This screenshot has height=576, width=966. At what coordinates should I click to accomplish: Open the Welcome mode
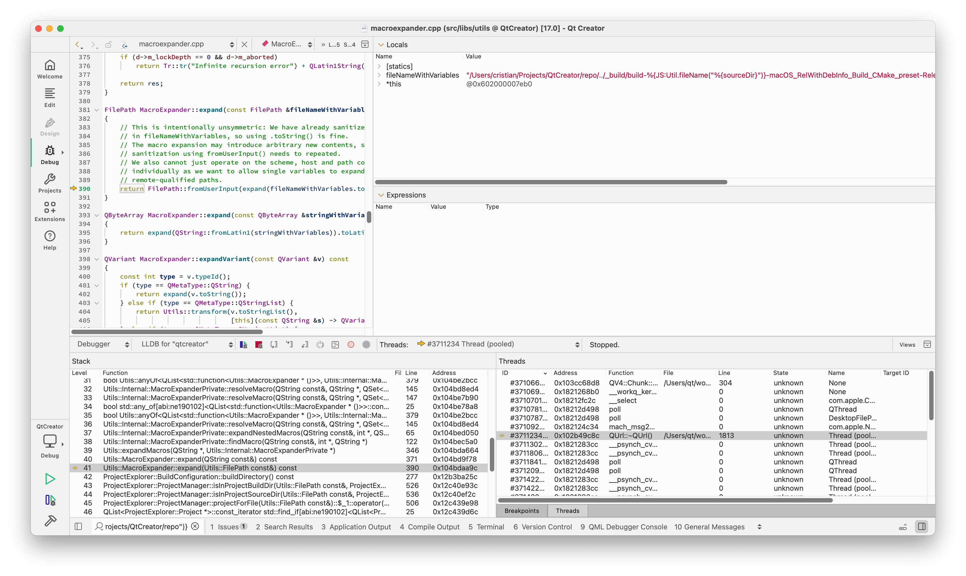tap(50, 69)
